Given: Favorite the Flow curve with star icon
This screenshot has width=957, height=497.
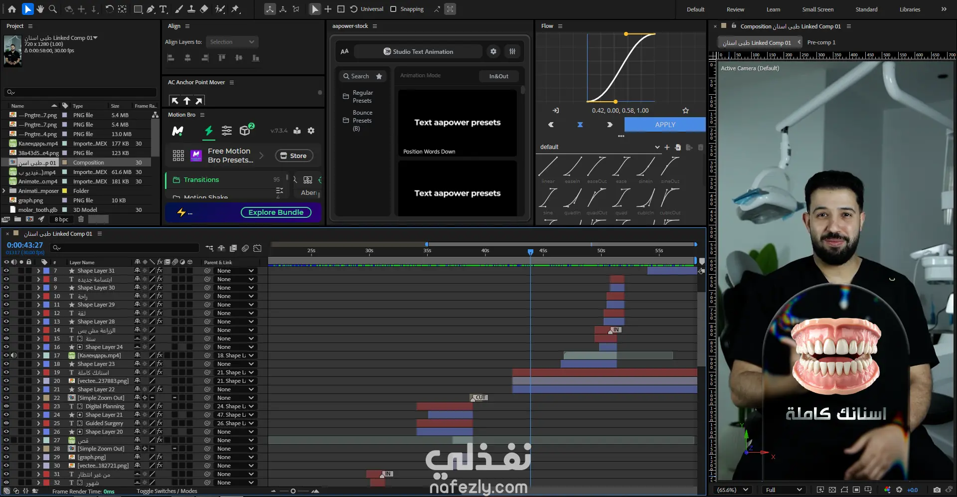Looking at the screenshot, I should [x=685, y=111].
